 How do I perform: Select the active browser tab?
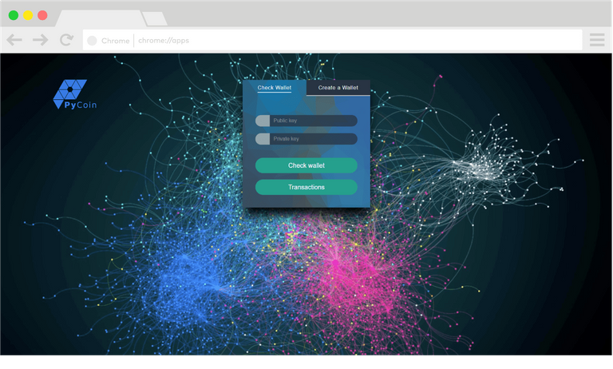click(101, 18)
